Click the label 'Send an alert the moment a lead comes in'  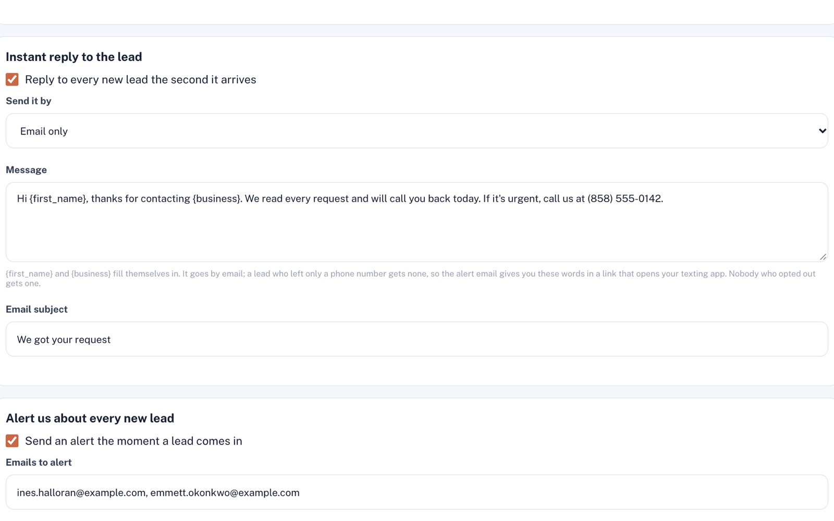point(133,441)
